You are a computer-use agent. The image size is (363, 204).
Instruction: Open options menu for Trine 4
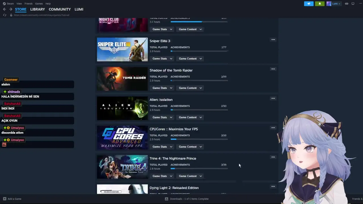click(273, 157)
